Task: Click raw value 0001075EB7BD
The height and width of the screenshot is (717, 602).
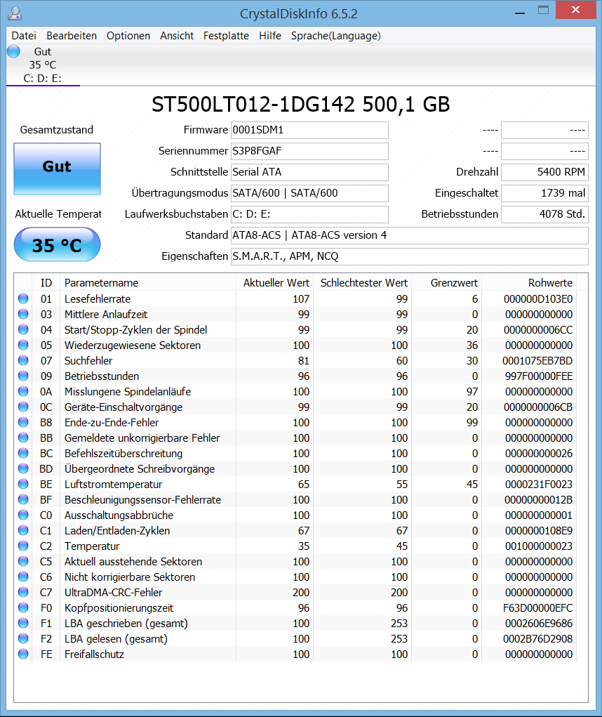Action: [x=537, y=361]
